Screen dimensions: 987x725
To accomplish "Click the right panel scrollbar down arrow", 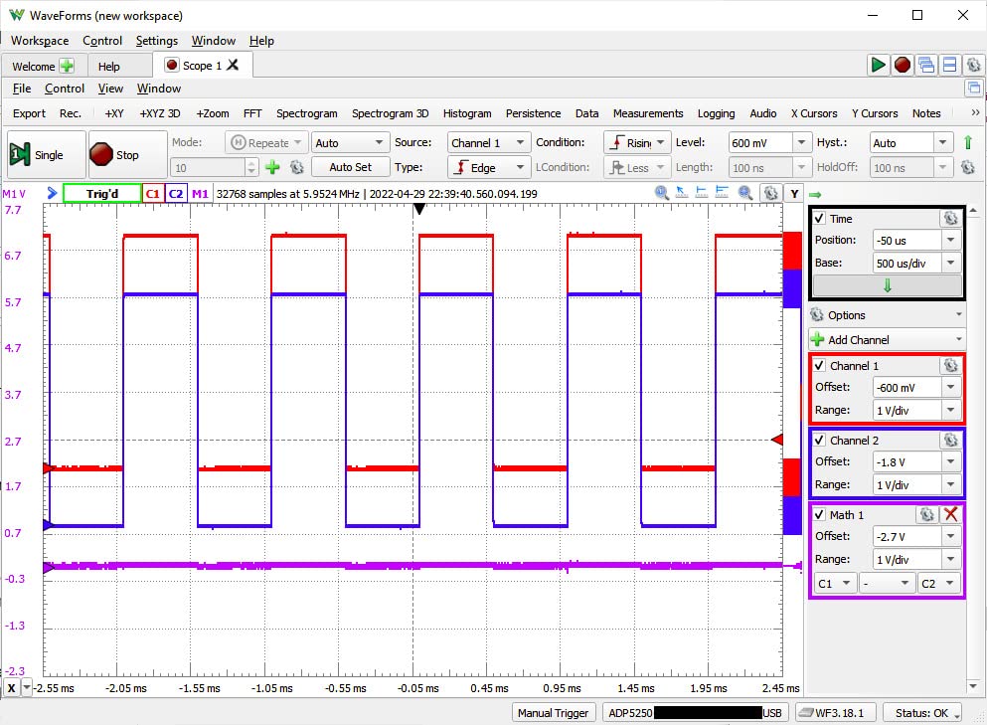I will (x=973, y=686).
